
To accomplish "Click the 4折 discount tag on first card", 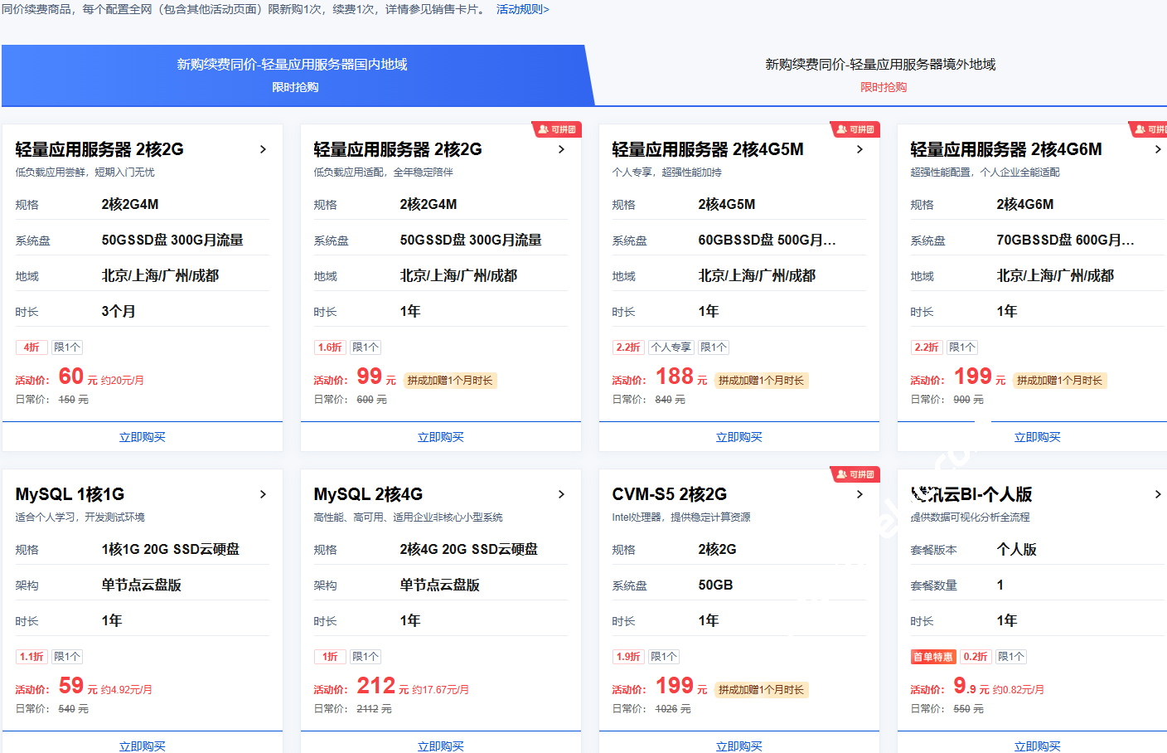I will [31, 347].
